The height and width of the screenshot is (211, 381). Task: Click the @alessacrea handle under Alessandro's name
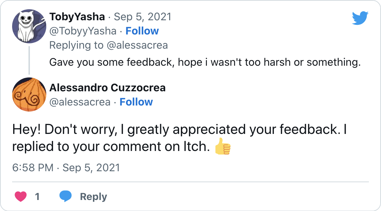[80, 102]
